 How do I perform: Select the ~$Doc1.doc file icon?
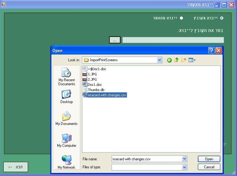(85, 69)
